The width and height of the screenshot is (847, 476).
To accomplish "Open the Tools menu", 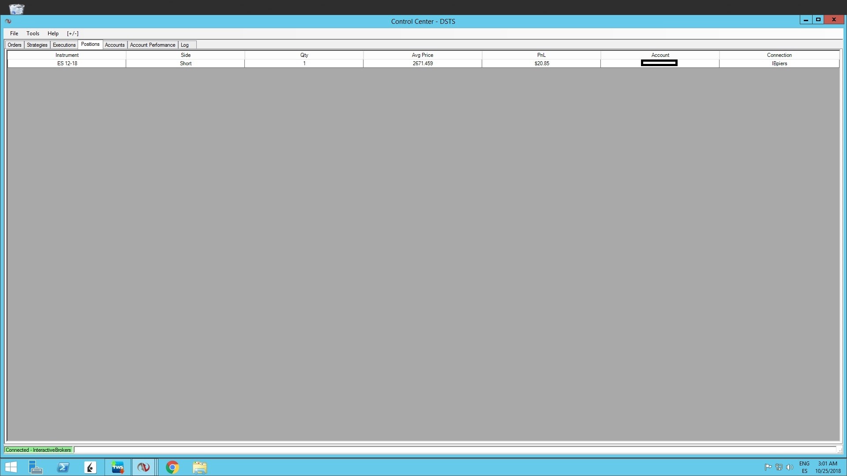I will click(x=33, y=33).
